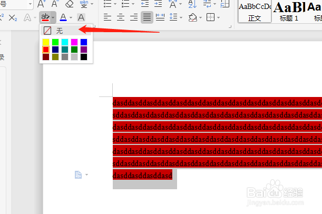Expand the font size combo box arrow
Screen dimensions: 322x214
pos(30,4)
